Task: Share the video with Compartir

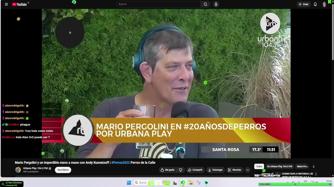Action: (x=195, y=170)
